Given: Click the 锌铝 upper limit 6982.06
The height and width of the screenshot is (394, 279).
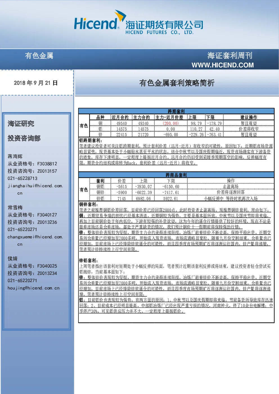Looking at the screenshot, I should coord(143,198).
